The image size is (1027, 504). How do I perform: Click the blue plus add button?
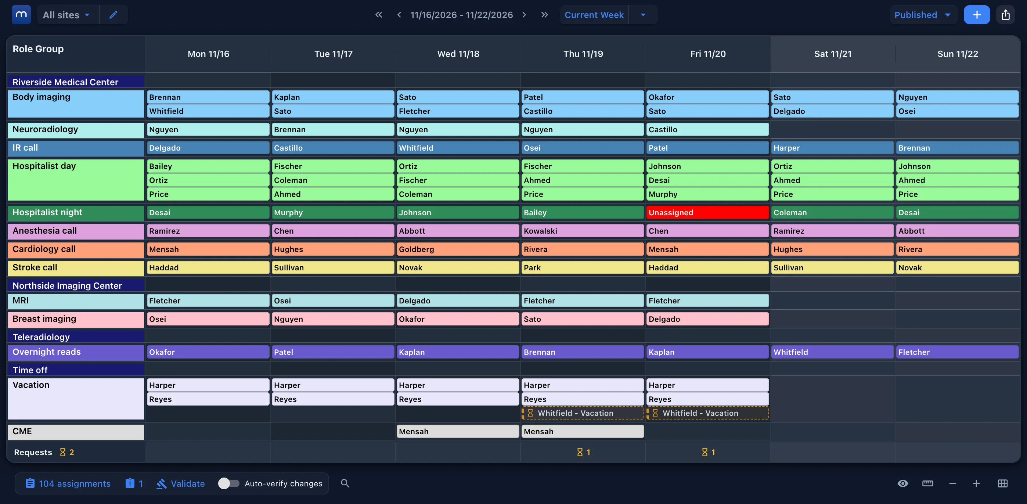click(x=977, y=15)
